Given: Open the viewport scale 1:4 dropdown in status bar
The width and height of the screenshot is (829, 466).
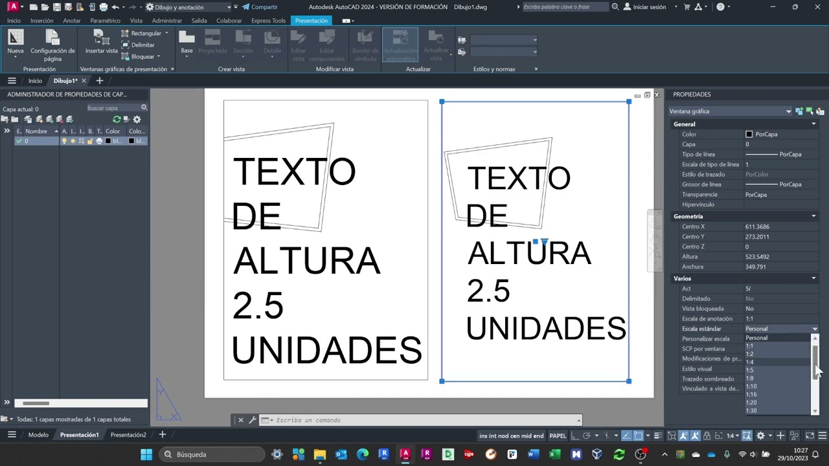Looking at the screenshot, I should pos(732,436).
